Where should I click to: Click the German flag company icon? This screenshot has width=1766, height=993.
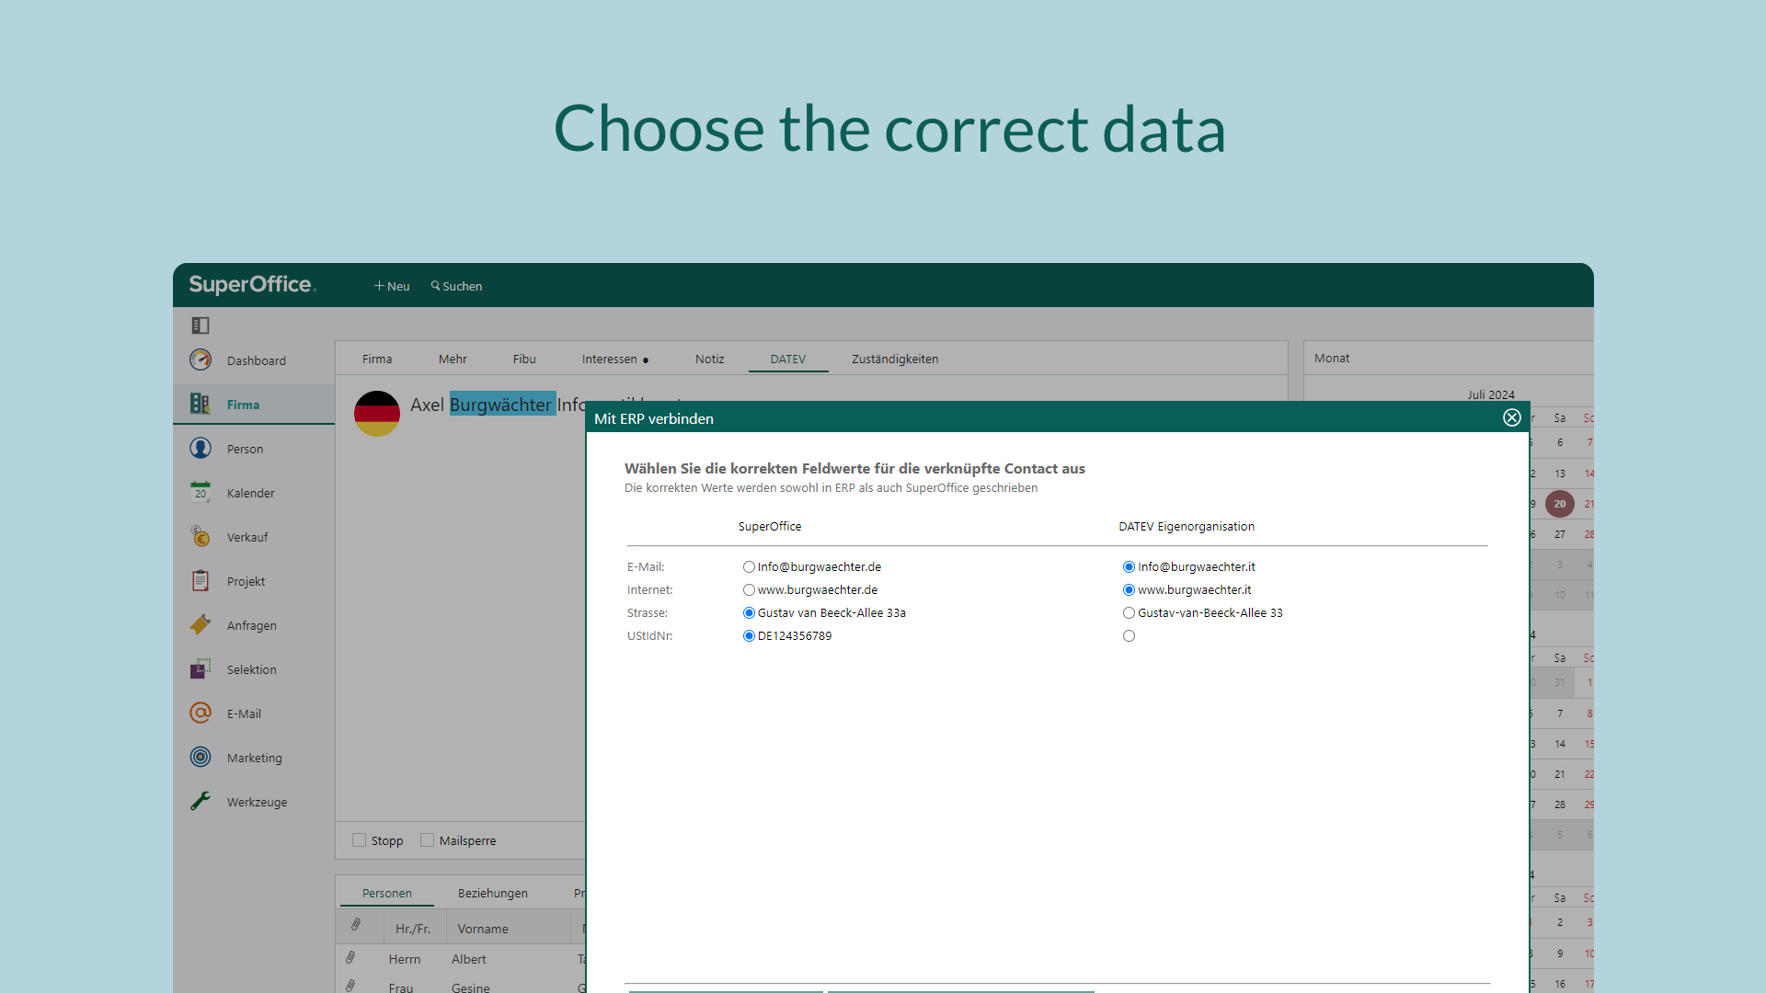pyautogui.click(x=377, y=414)
